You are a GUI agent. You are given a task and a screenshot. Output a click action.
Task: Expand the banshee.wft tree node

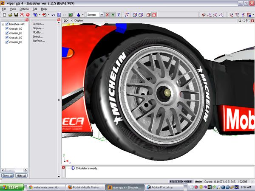(x=3, y=24)
